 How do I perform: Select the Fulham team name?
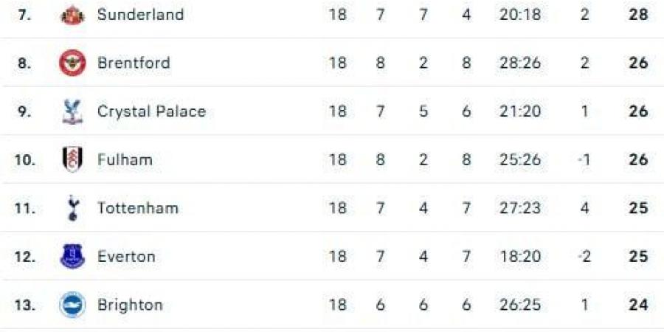[125, 159]
